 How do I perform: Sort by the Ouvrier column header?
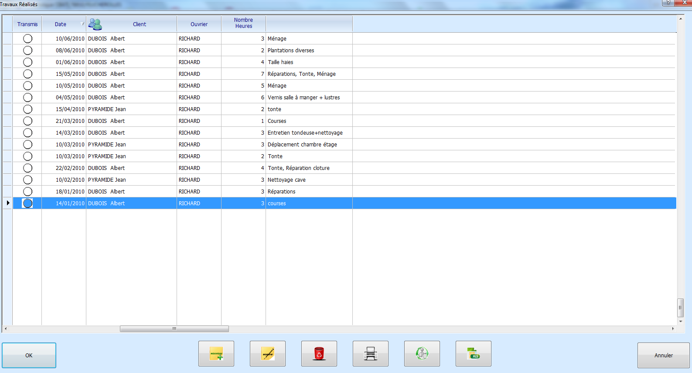pos(199,24)
